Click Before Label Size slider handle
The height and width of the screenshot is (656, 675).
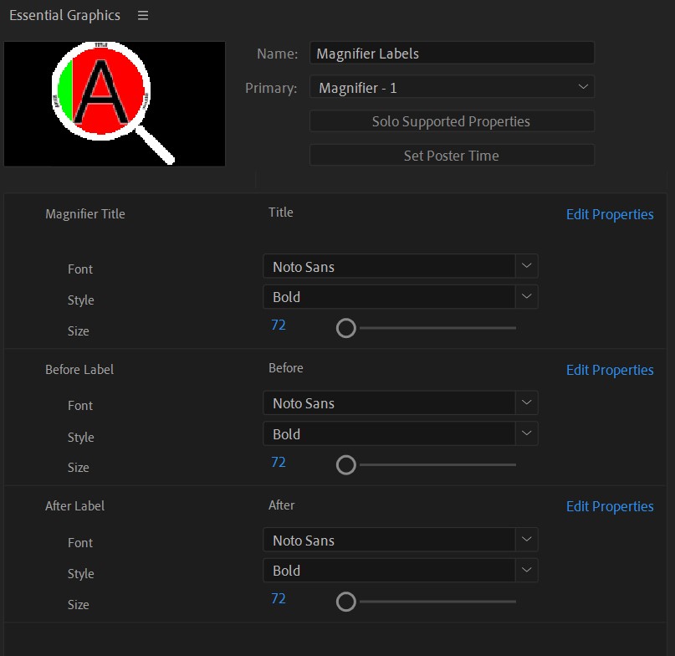[x=346, y=465]
